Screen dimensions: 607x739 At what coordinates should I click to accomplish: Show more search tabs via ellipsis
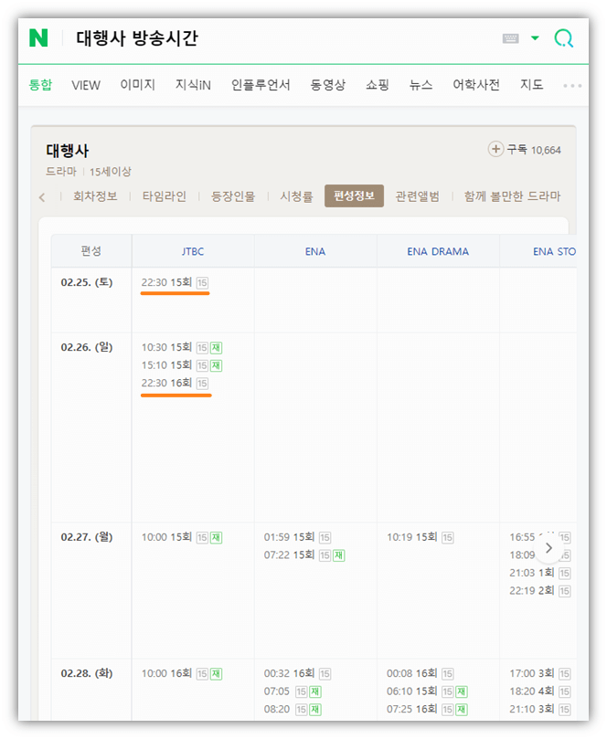(572, 86)
